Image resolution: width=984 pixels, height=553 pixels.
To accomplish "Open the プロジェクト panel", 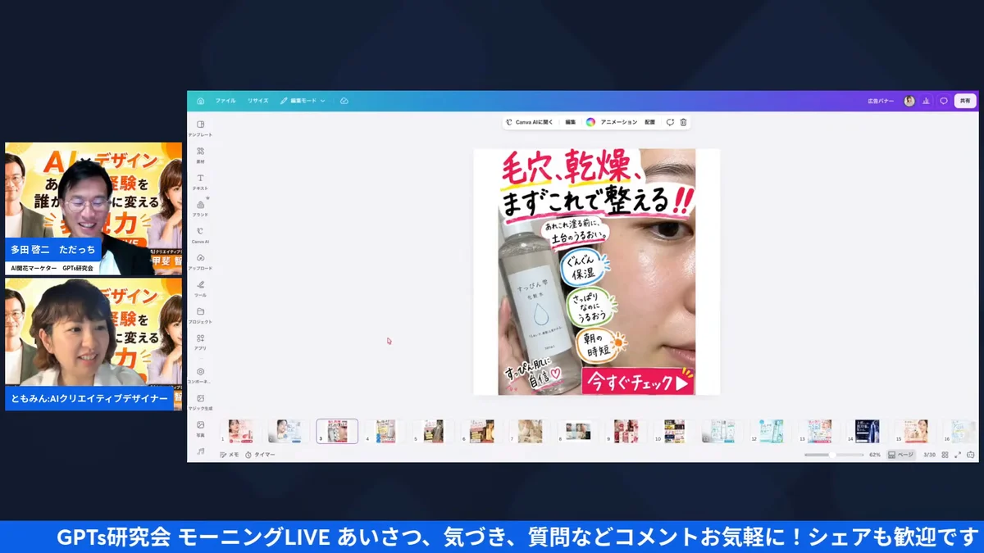I will click(200, 315).
